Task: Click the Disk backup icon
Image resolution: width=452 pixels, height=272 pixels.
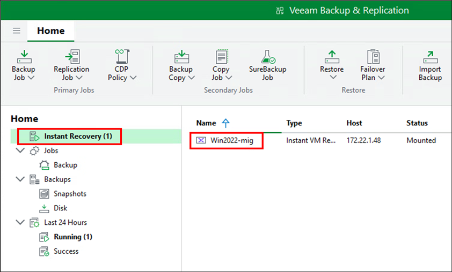Action: tap(44, 208)
